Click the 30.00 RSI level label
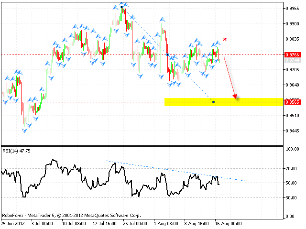306x229 pixels. coord(292,197)
